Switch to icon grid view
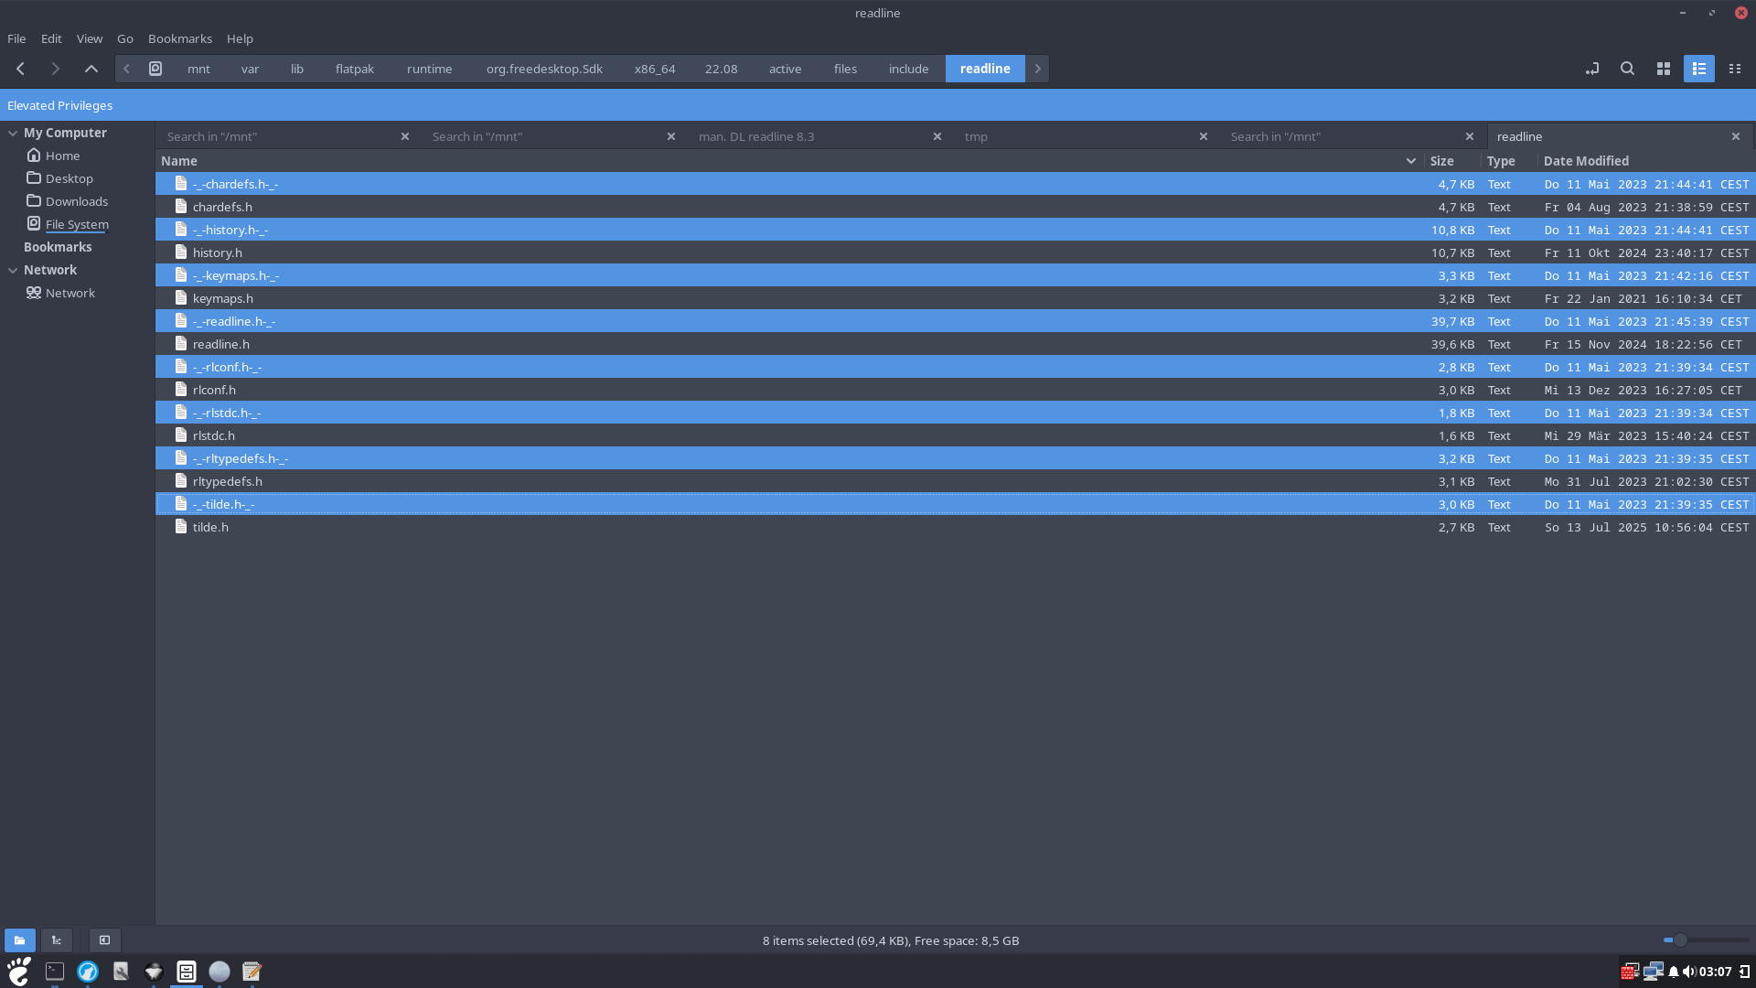 [x=1663, y=69]
